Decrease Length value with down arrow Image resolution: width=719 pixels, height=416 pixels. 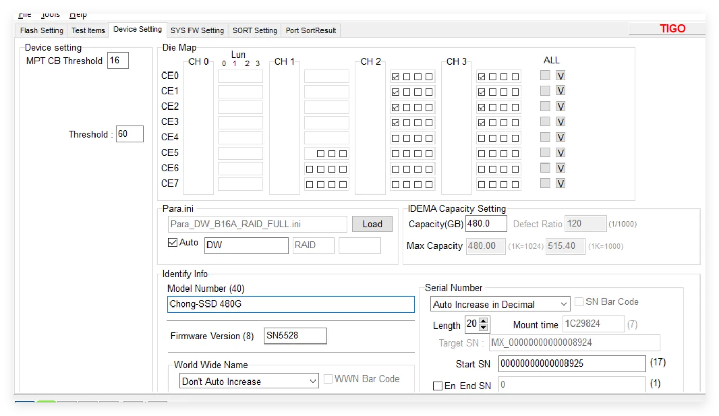tap(484, 328)
